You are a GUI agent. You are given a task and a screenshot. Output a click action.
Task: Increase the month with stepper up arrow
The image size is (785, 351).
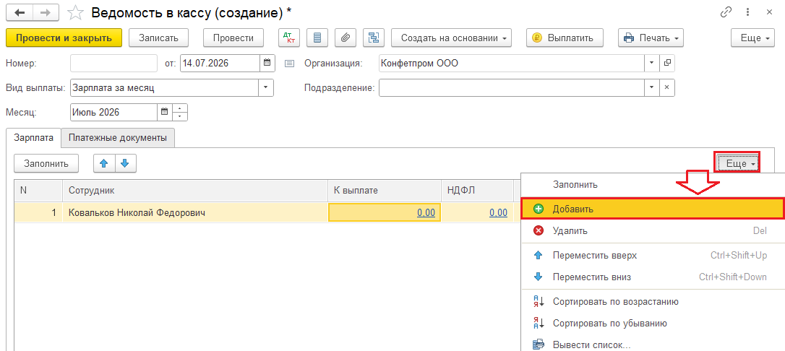(180, 108)
